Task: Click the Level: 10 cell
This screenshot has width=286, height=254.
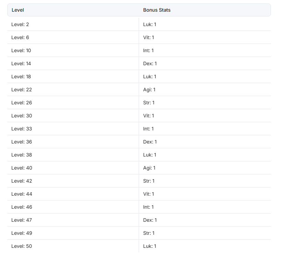Action: click(73, 50)
